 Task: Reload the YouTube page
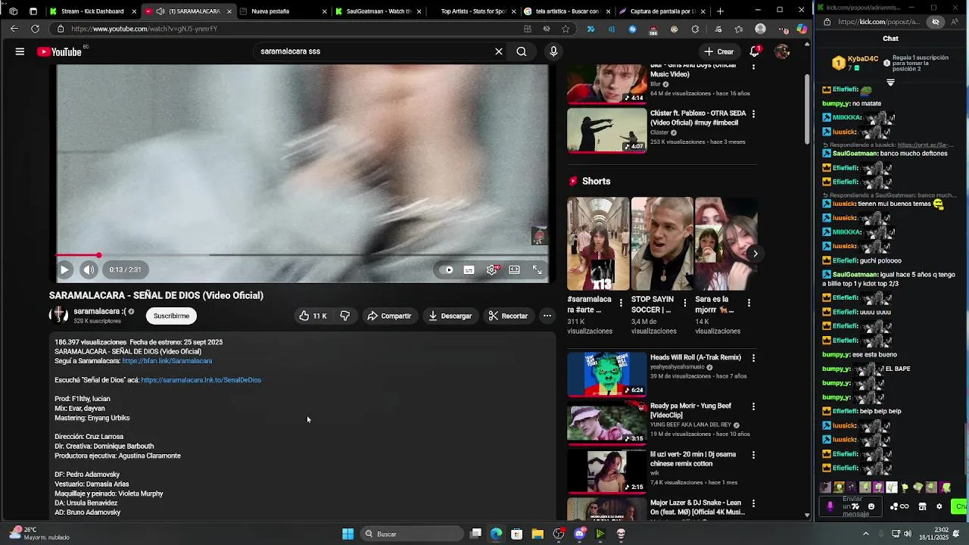coord(35,29)
